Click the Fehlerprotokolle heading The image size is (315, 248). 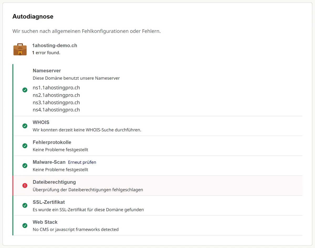tap(52, 142)
